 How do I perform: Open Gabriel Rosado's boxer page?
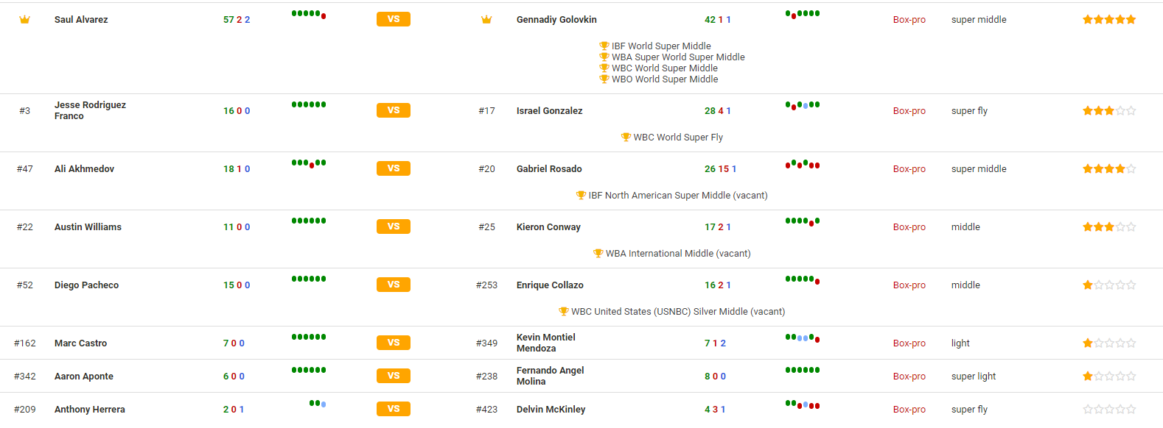[549, 169]
